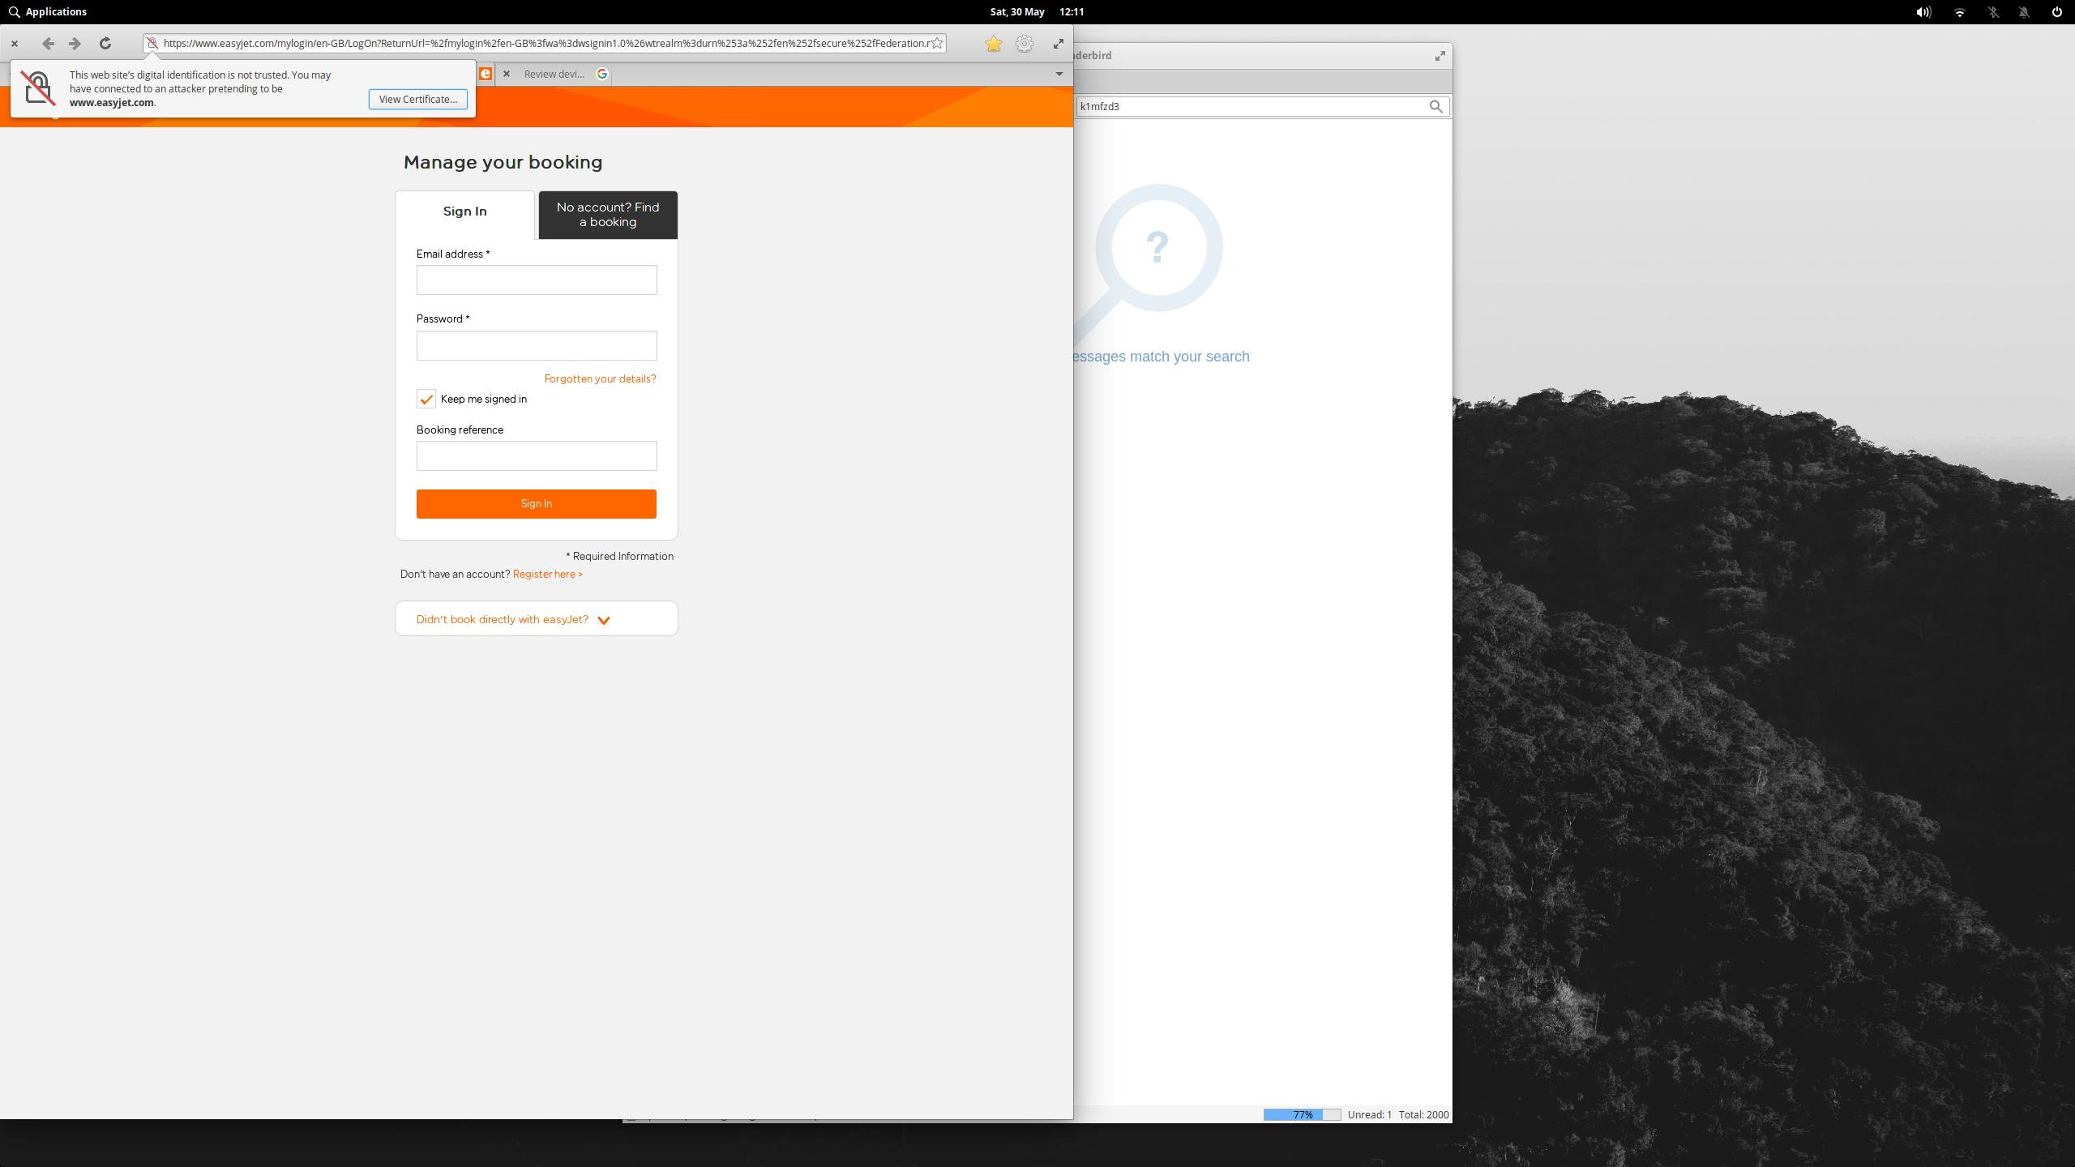Switch to No account? Find a booking tab

pyautogui.click(x=608, y=215)
